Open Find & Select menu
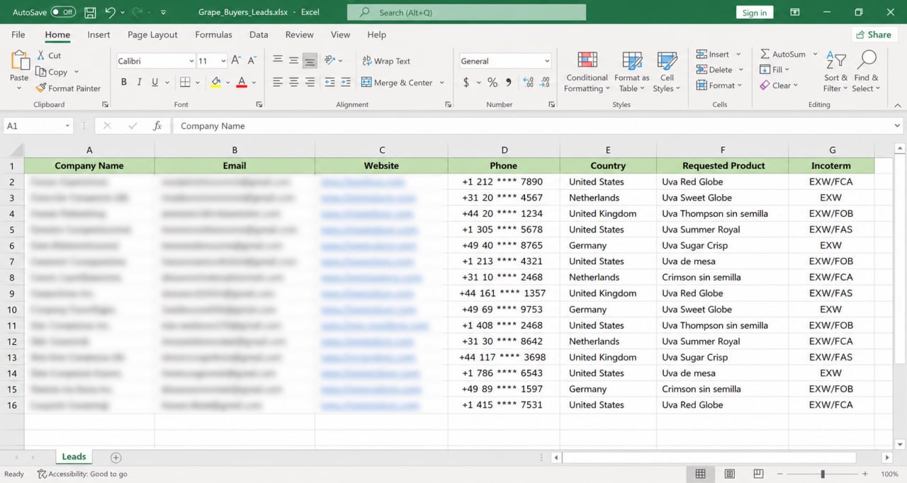The width and height of the screenshot is (907, 483). tap(866, 72)
